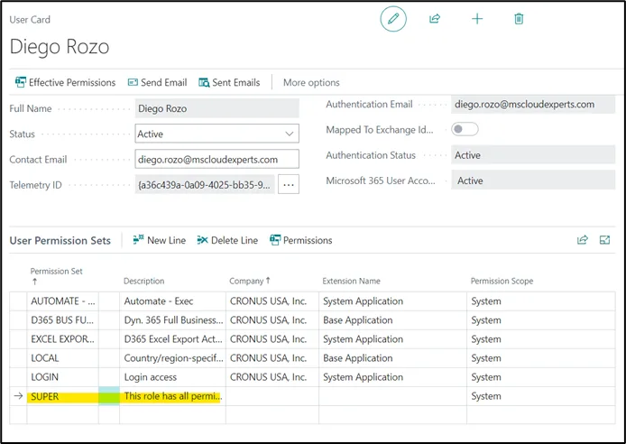Click Company cell in the LOGIN row
Viewport: 626px width, 444px height.
click(x=272, y=377)
